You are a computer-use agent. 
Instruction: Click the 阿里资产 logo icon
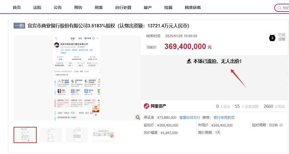pyautogui.click(x=147, y=106)
